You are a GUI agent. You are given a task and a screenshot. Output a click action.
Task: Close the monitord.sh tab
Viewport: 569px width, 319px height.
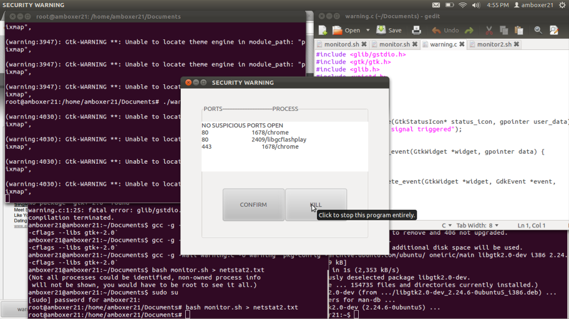click(x=364, y=44)
